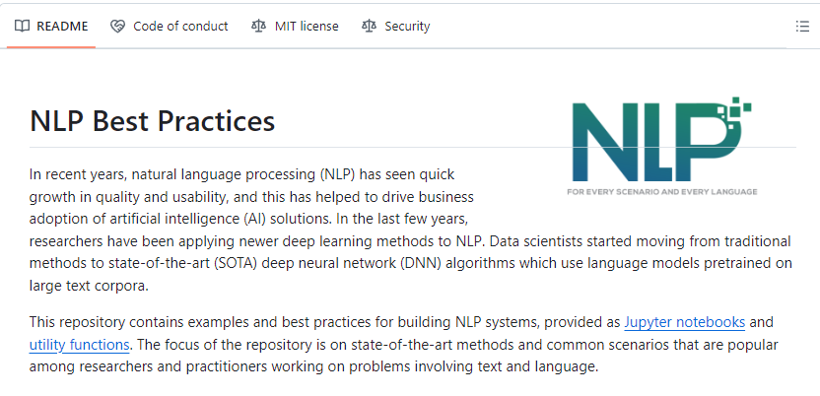Click the heart icon for Code of conduct
The width and height of the screenshot is (820, 396).
117,27
